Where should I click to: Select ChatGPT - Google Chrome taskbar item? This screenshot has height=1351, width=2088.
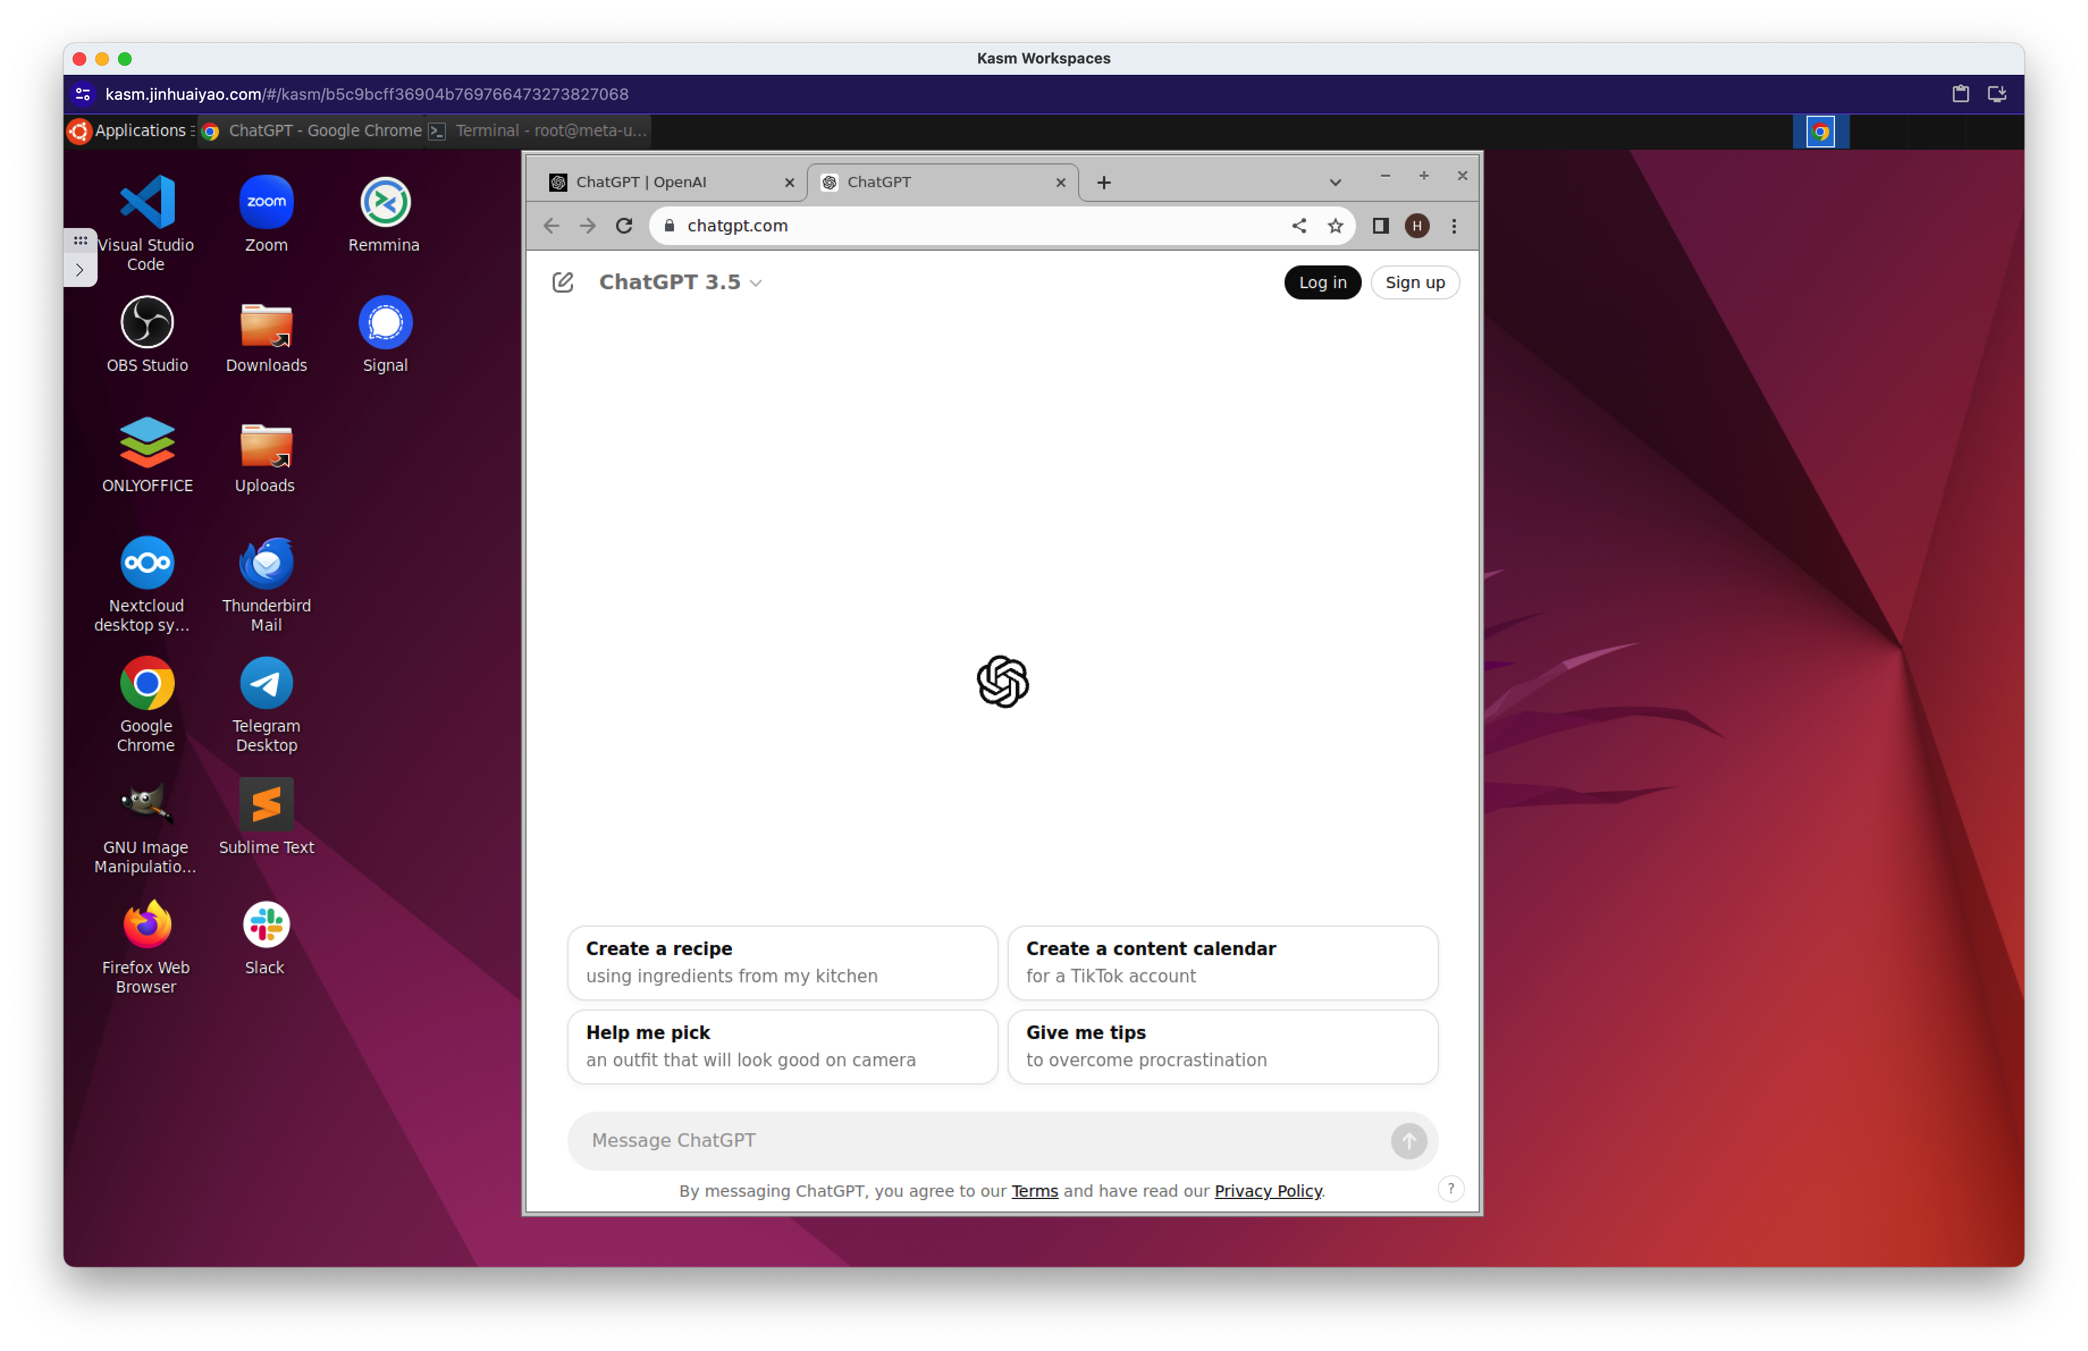click(312, 130)
